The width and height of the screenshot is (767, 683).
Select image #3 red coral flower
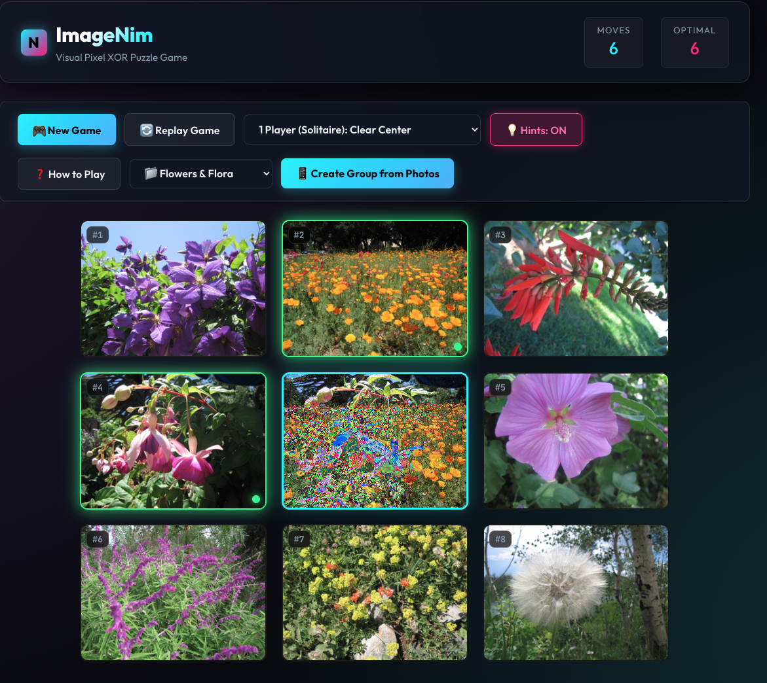tap(576, 289)
